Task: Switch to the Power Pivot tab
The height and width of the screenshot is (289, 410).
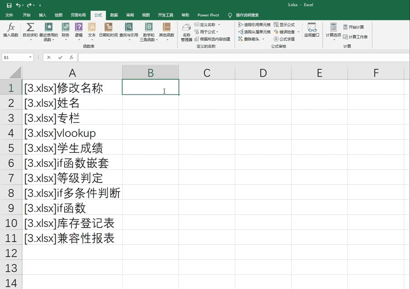Action: pyautogui.click(x=208, y=15)
